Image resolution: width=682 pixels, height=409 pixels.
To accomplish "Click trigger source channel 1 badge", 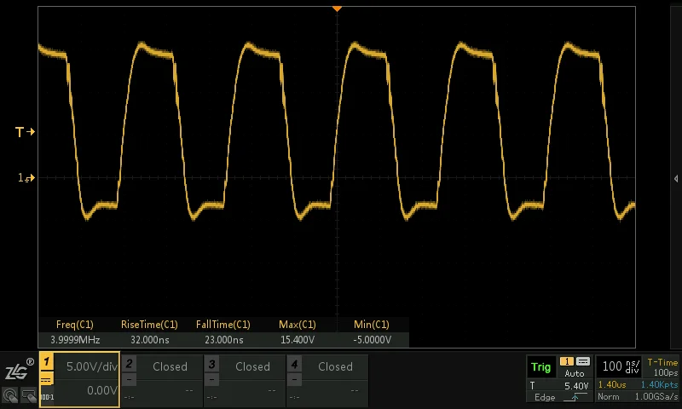I will [566, 361].
